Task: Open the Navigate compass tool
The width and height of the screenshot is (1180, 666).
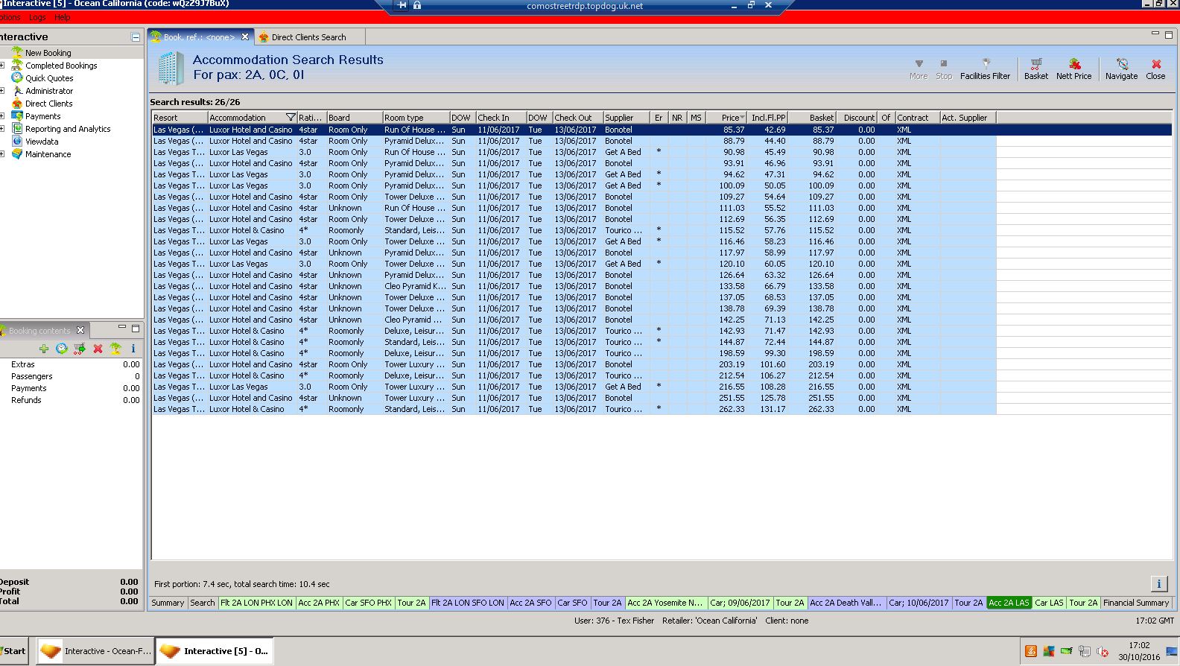Action: coord(1121,69)
